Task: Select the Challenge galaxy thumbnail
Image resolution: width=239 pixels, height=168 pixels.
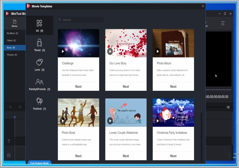Action: (x=78, y=43)
